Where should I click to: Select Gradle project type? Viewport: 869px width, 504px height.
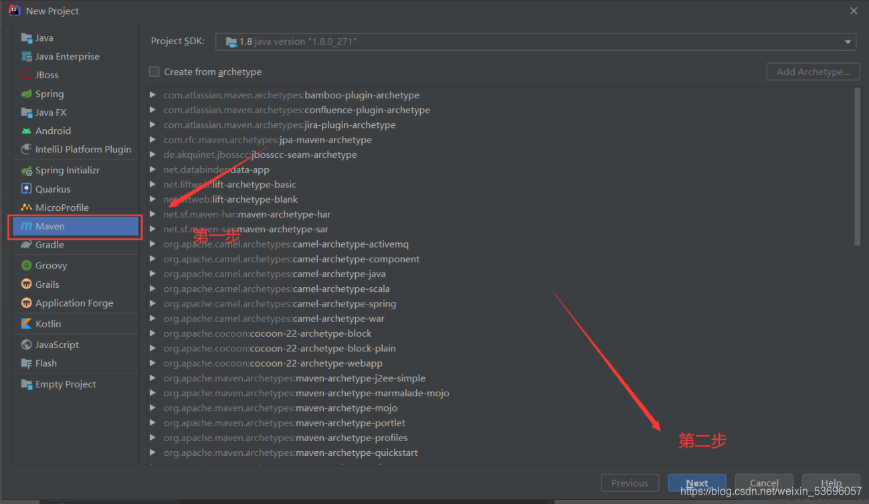[75, 245]
